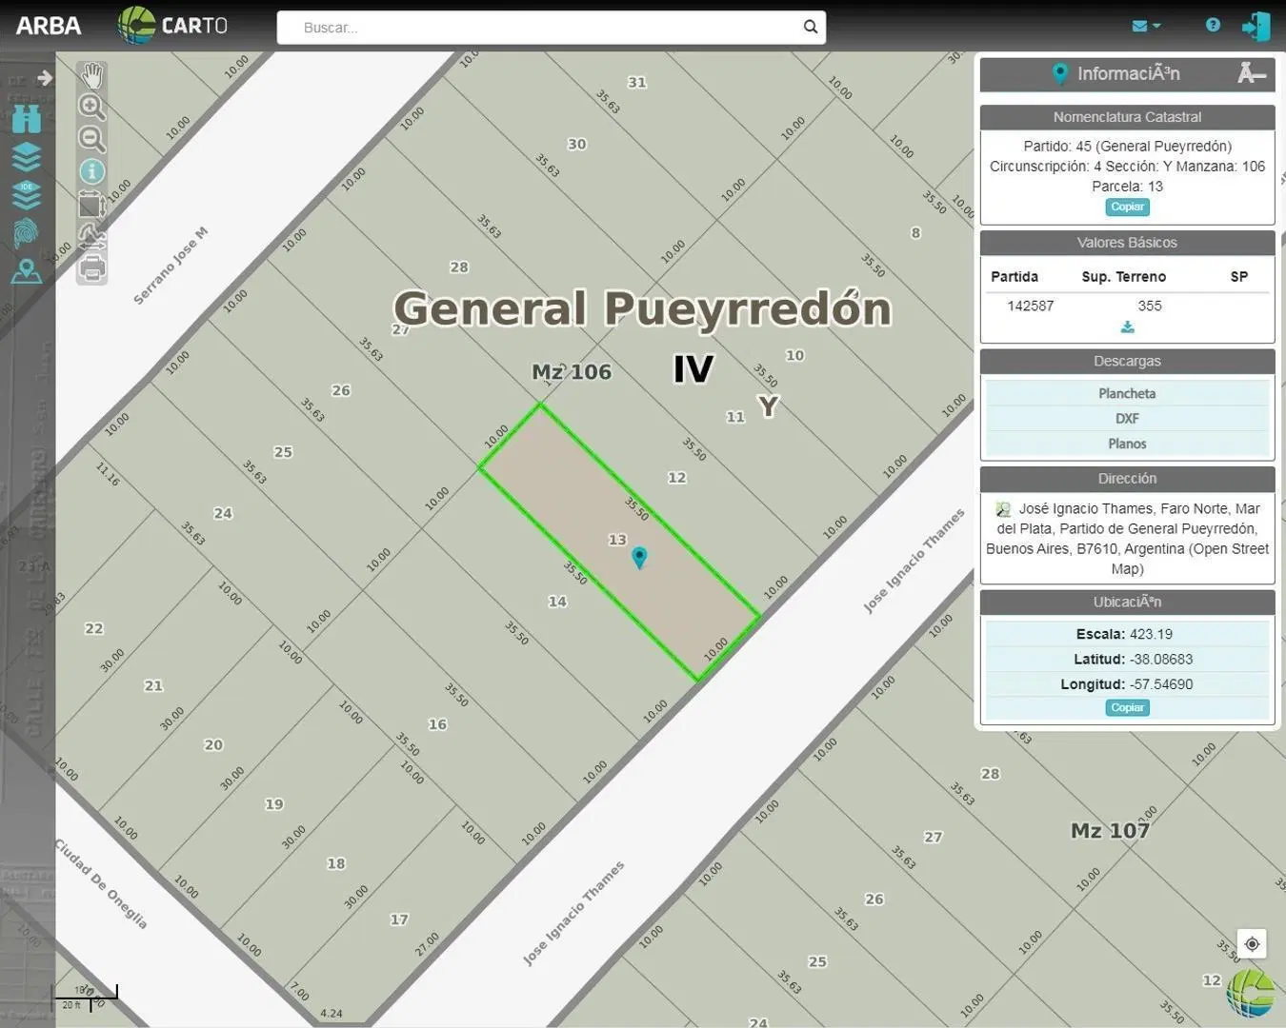Click the fingerprint icon in sidebar

pos(27,233)
